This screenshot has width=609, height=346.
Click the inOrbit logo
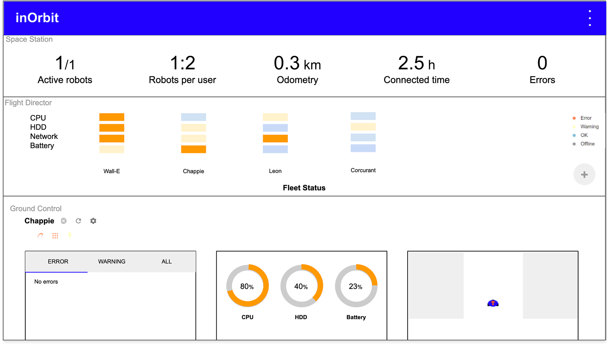click(37, 18)
